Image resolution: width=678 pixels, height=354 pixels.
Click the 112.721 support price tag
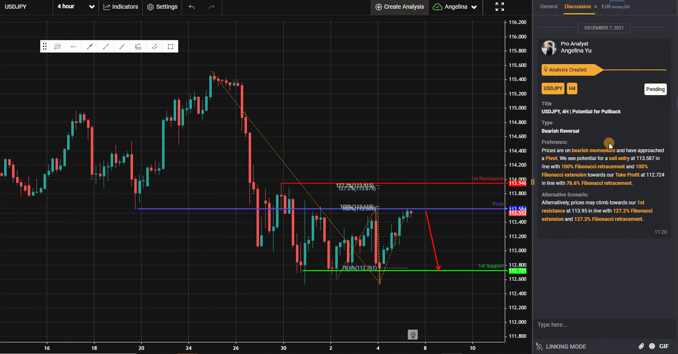click(517, 271)
